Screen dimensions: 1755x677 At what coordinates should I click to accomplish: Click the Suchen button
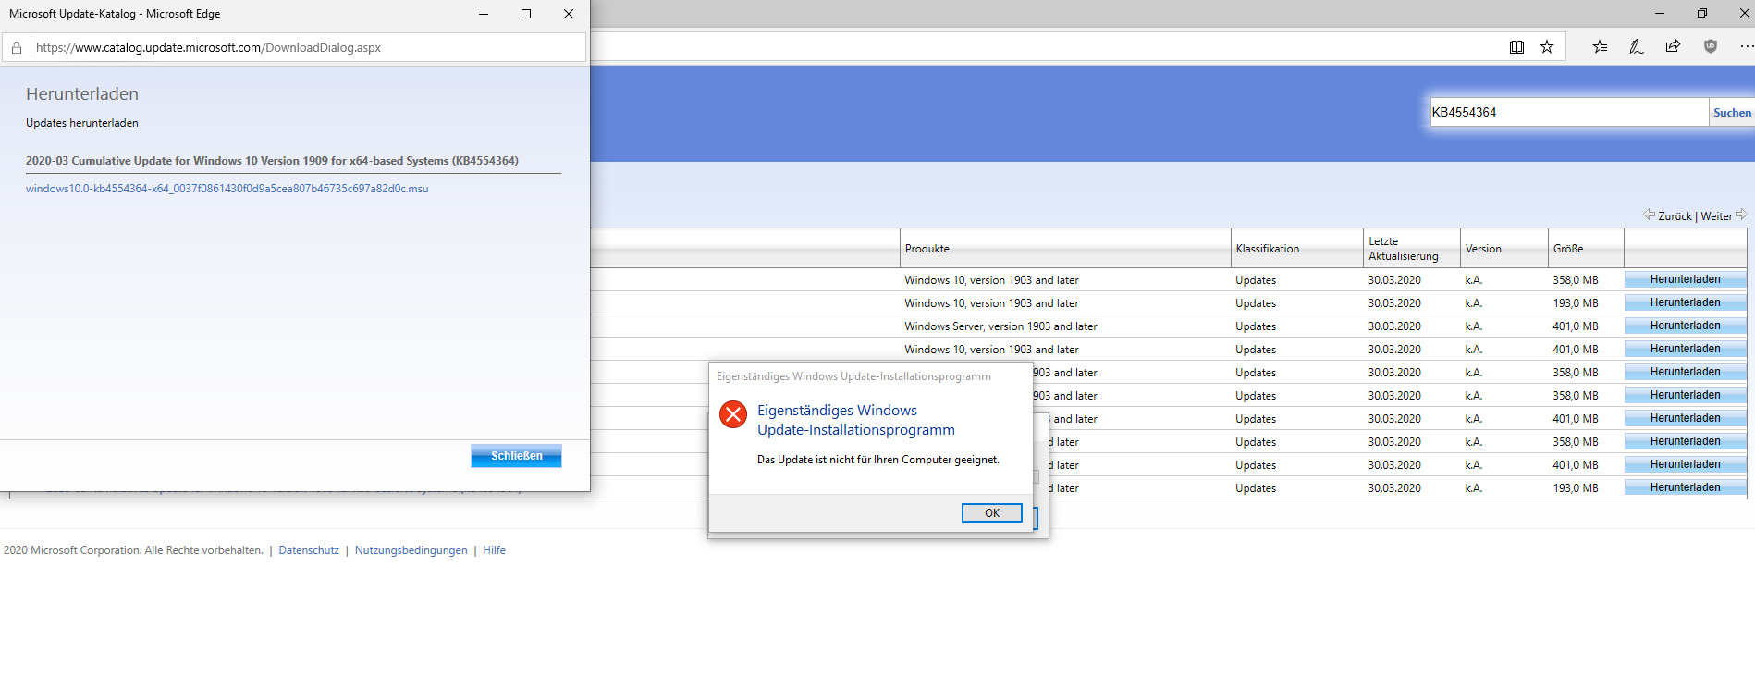click(1732, 113)
